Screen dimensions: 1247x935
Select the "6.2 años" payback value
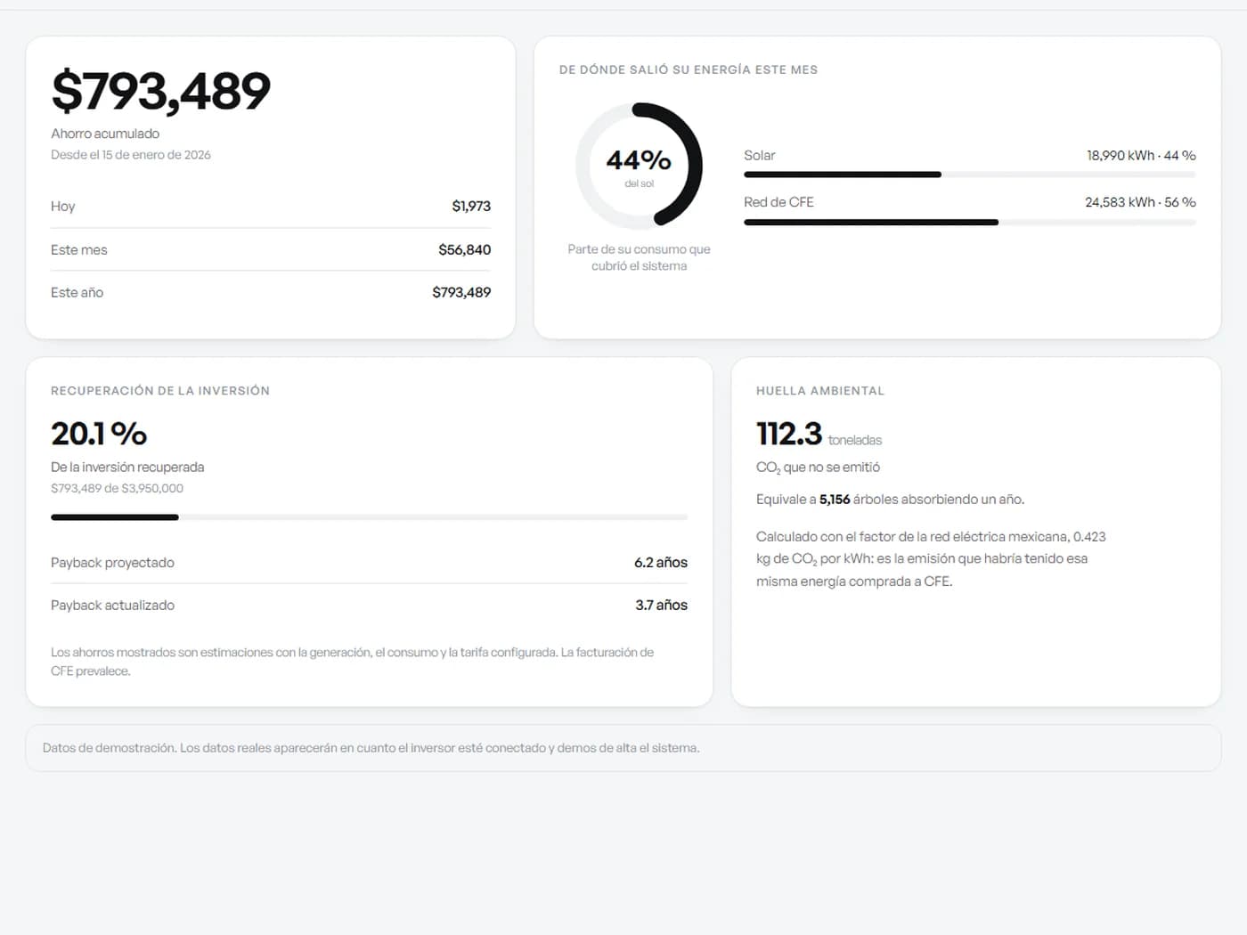(x=661, y=563)
